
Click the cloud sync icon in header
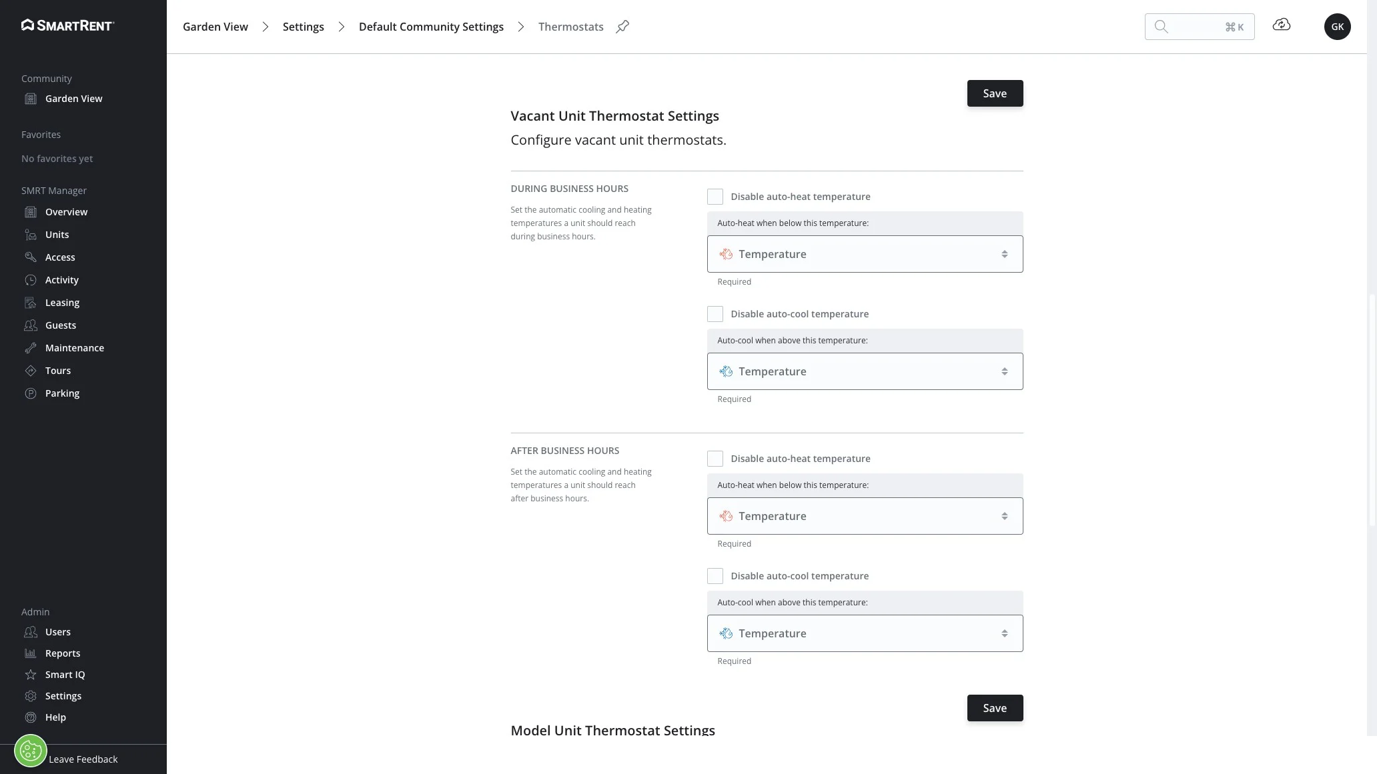point(1282,25)
